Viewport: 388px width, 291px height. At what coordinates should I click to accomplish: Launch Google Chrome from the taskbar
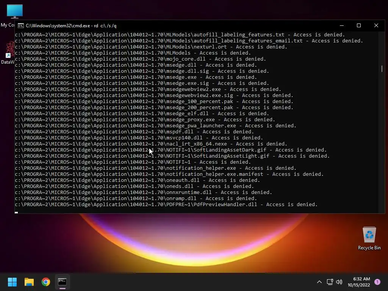tap(46, 282)
